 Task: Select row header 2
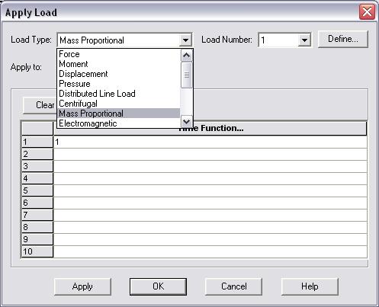click(37, 154)
